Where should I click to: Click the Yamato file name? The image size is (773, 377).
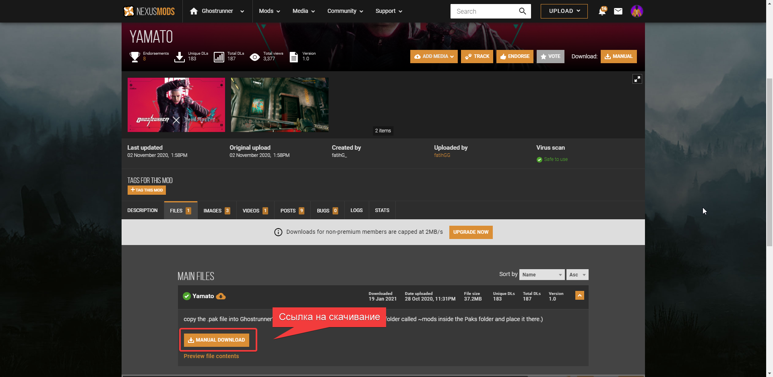tap(203, 296)
